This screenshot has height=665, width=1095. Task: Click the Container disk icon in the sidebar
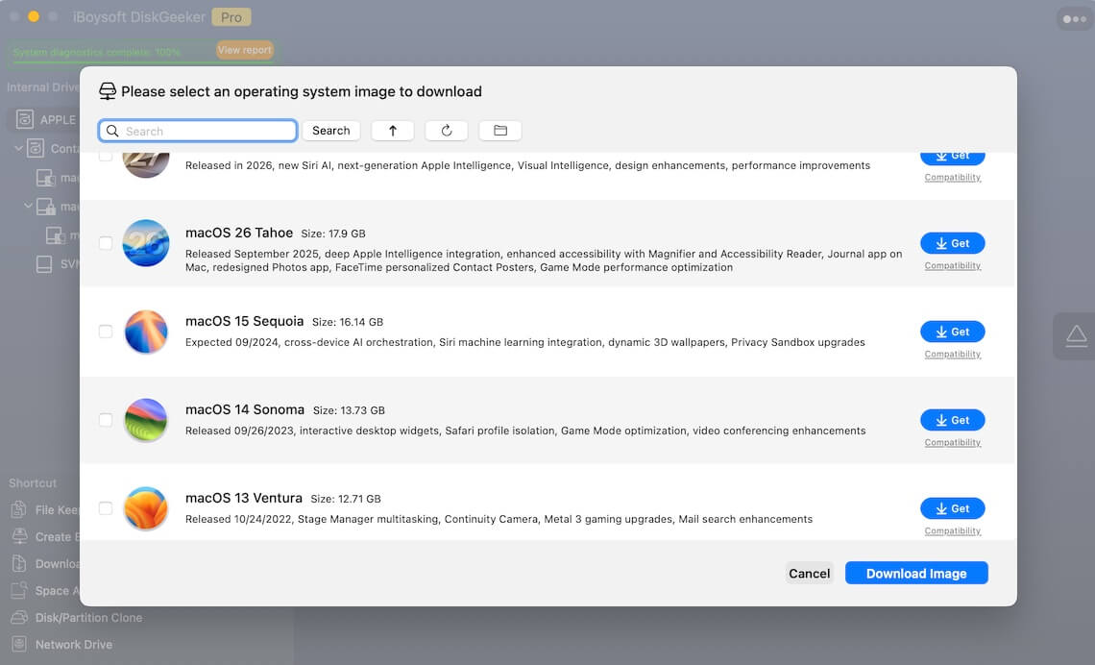pos(36,148)
